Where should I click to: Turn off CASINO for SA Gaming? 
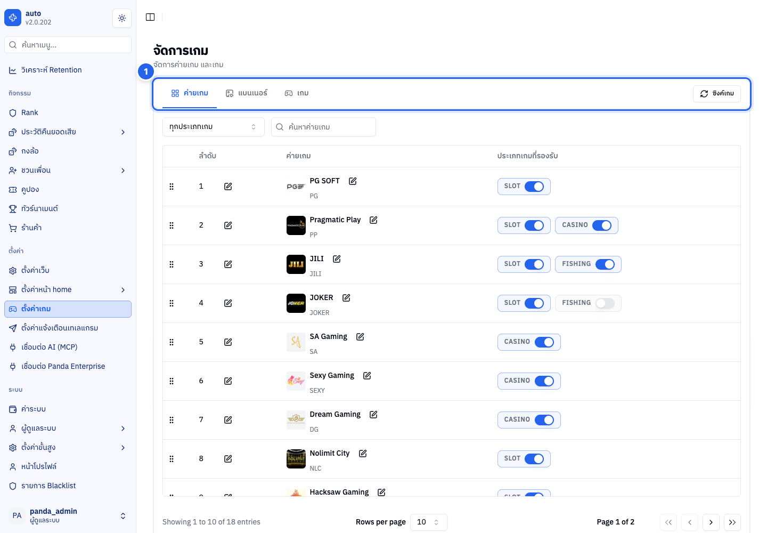[x=544, y=342]
